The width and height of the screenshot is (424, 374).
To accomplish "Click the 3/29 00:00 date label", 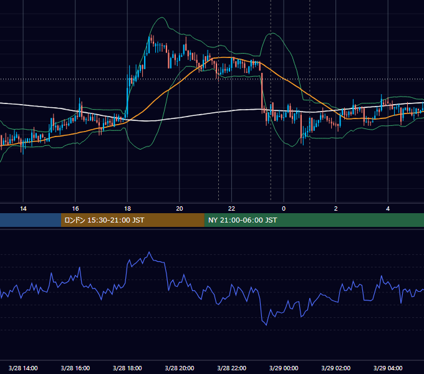I will 284,368.
